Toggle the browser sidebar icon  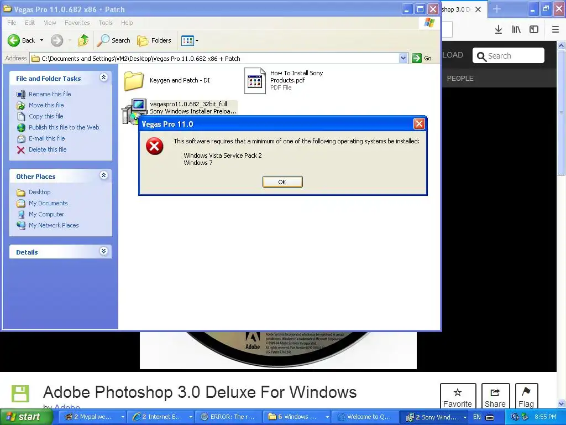[x=533, y=30]
